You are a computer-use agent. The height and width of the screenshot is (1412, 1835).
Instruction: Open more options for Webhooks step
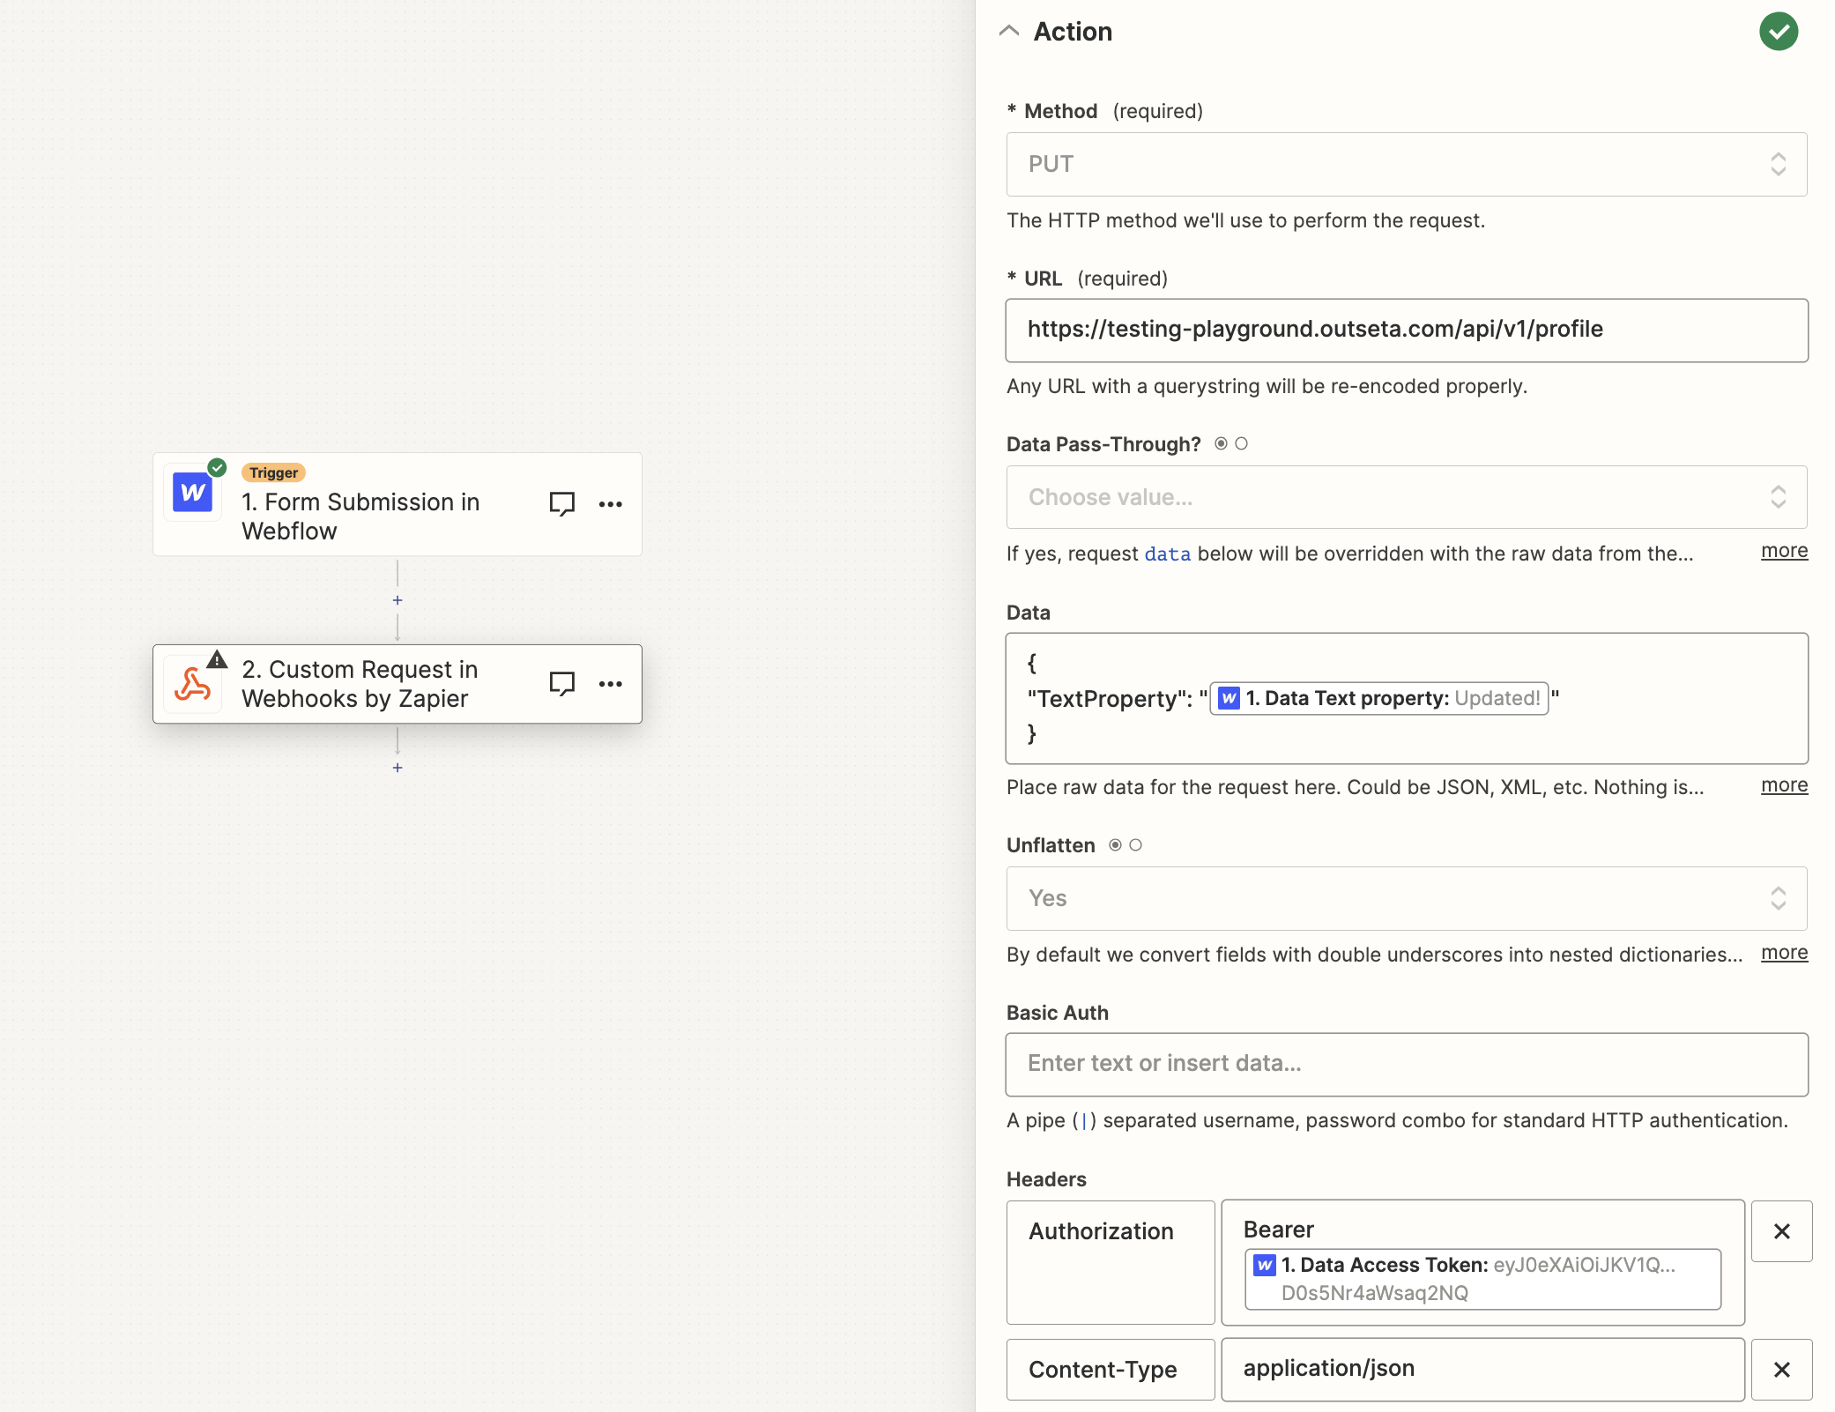(x=611, y=684)
